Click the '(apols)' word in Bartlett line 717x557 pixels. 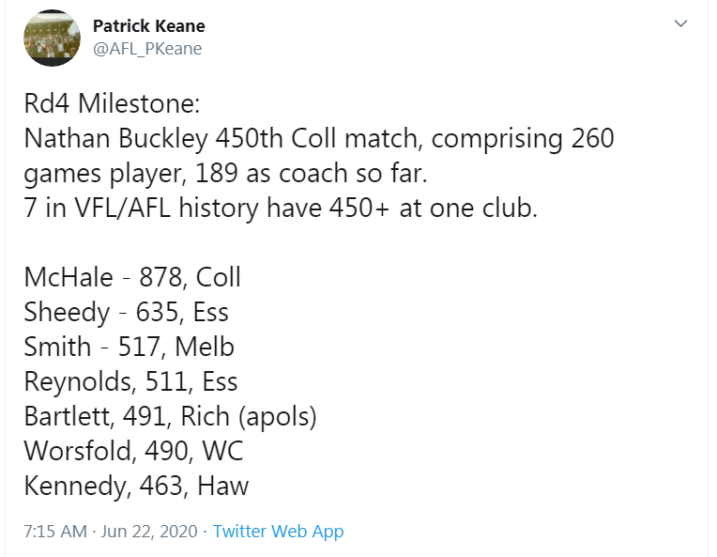pyautogui.click(x=278, y=417)
